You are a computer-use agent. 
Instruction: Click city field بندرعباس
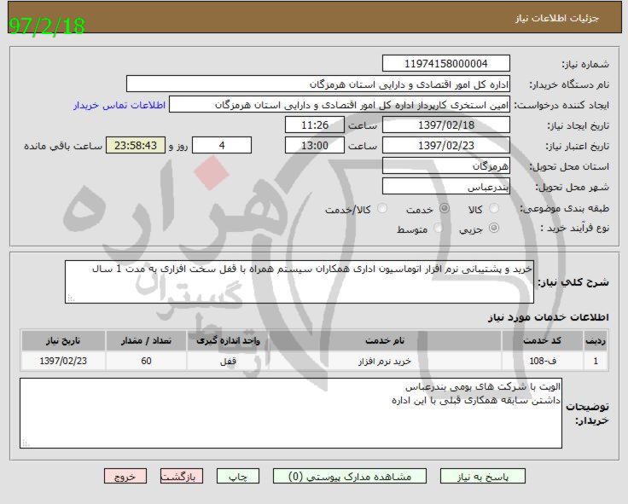[x=446, y=187]
